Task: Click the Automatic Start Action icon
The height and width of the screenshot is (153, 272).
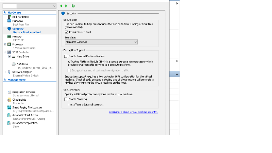Action: [x=9, y=115]
